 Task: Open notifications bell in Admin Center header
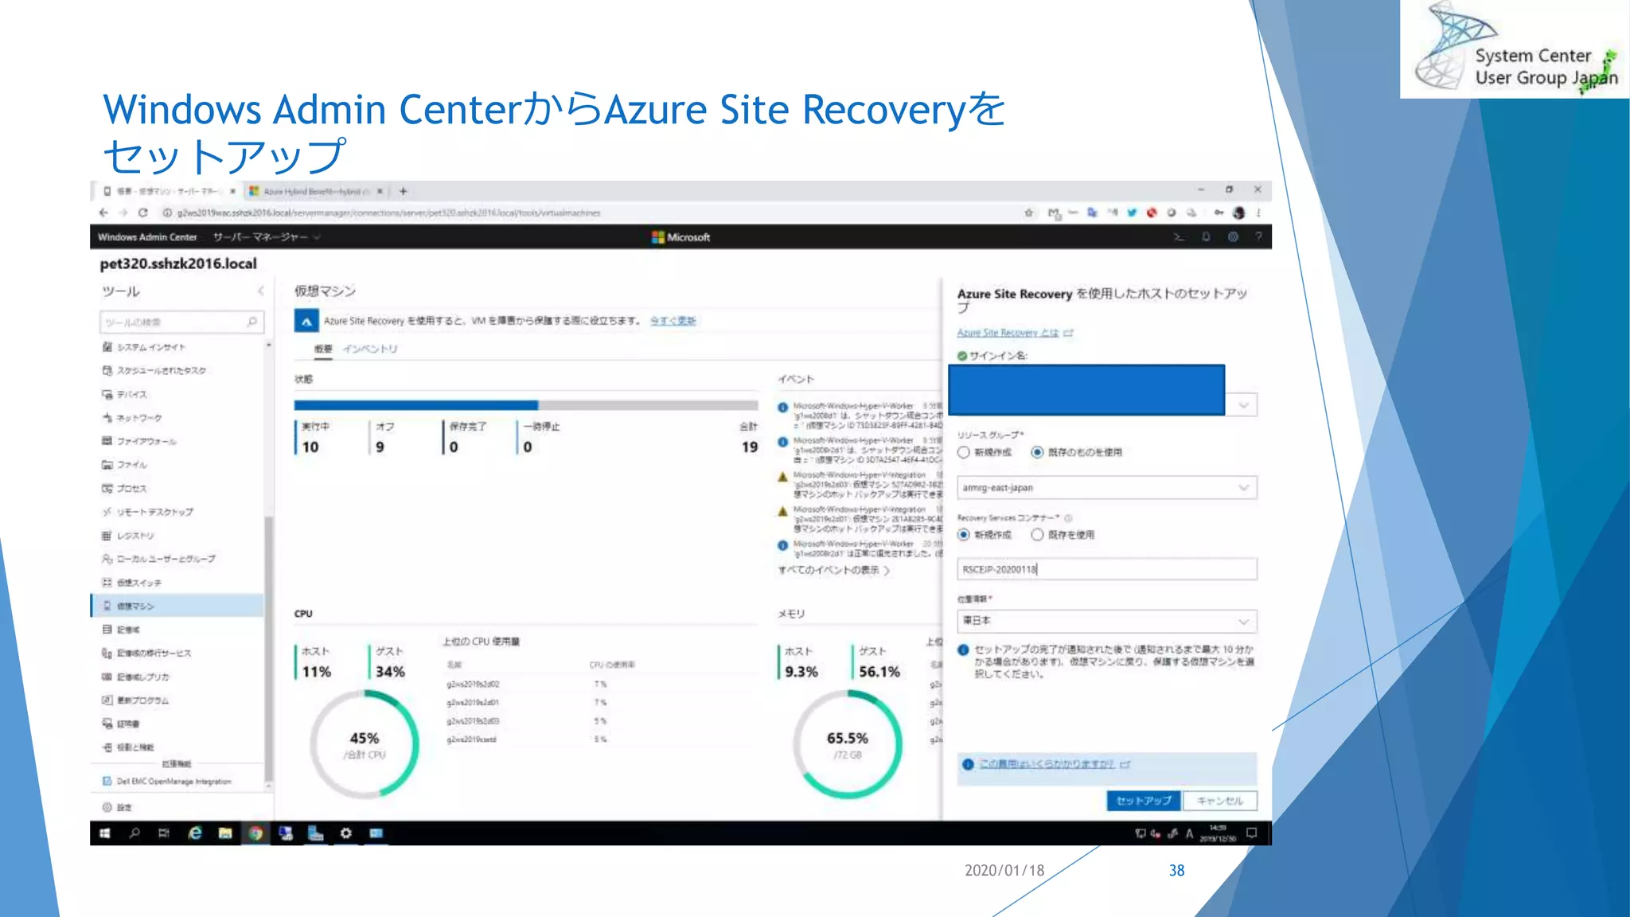1206,237
